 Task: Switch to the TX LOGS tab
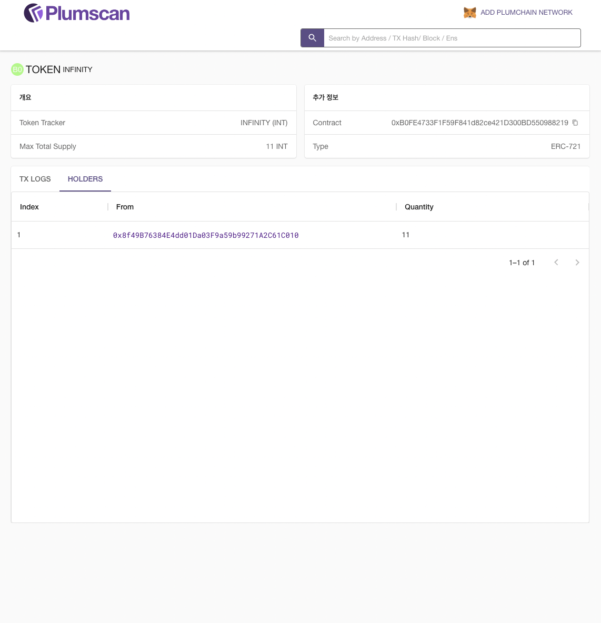(35, 179)
